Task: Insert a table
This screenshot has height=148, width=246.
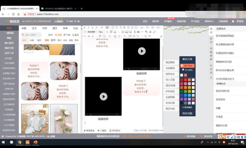Action: click(111, 32)
